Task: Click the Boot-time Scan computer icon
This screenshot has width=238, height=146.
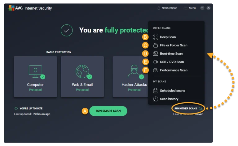Action: [156, 54]
